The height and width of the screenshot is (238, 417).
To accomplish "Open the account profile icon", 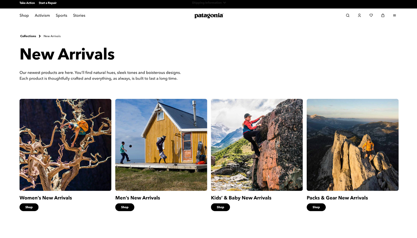I will pos(359,15).
